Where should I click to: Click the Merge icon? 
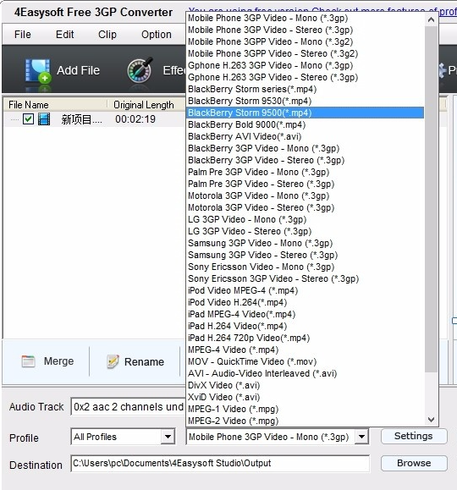tap(28, 362)
